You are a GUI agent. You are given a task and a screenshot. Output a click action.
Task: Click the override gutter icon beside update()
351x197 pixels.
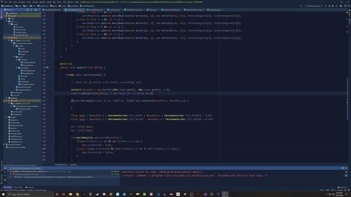click(x=48, y=67)
